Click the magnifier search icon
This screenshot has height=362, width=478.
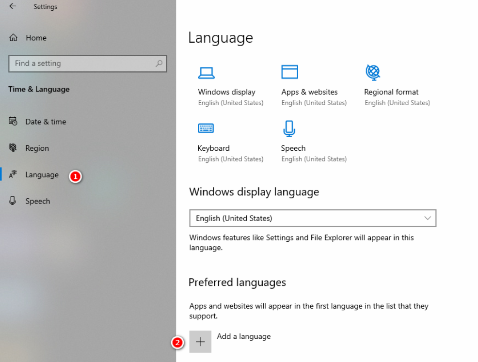point(159,63)
